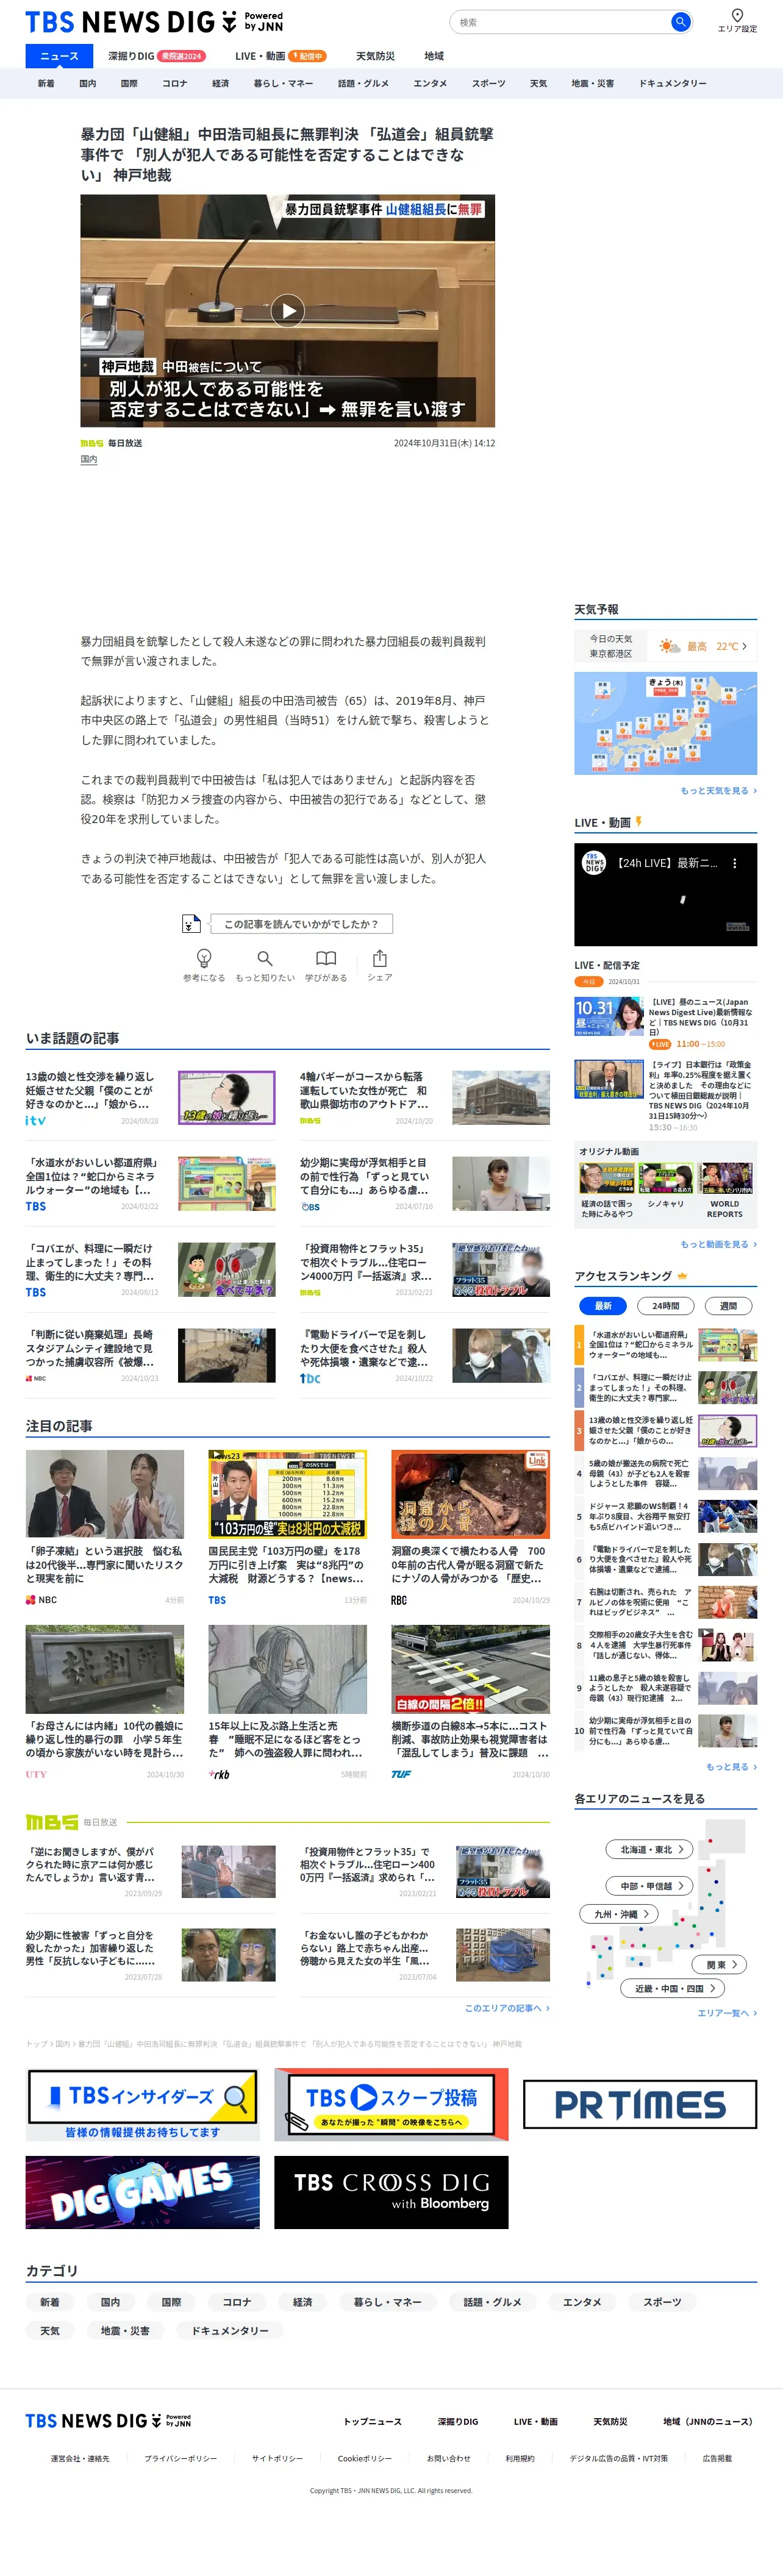Open the 24h LIVE video player
783x2576 pixels.
point(665,894)
